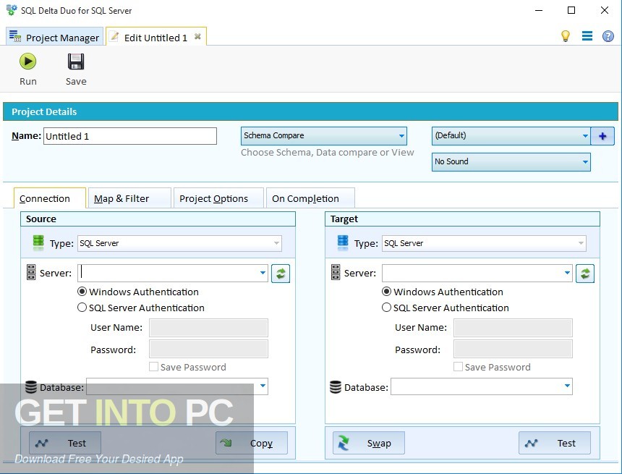Image resolution: width=622 pixels, height=474 pixels.
Task: Select Source Windows Authentication
Action: point(137,292)
